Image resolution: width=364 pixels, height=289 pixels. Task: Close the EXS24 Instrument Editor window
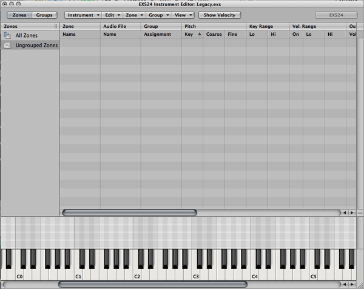point(4,4)
